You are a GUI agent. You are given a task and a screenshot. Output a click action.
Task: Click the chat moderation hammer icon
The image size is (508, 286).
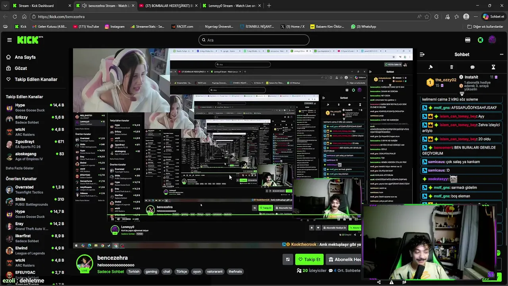coord(431,67)
